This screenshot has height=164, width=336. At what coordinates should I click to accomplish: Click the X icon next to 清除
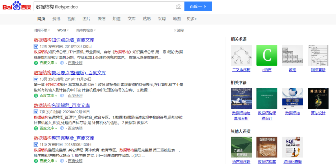click(175, 30)
